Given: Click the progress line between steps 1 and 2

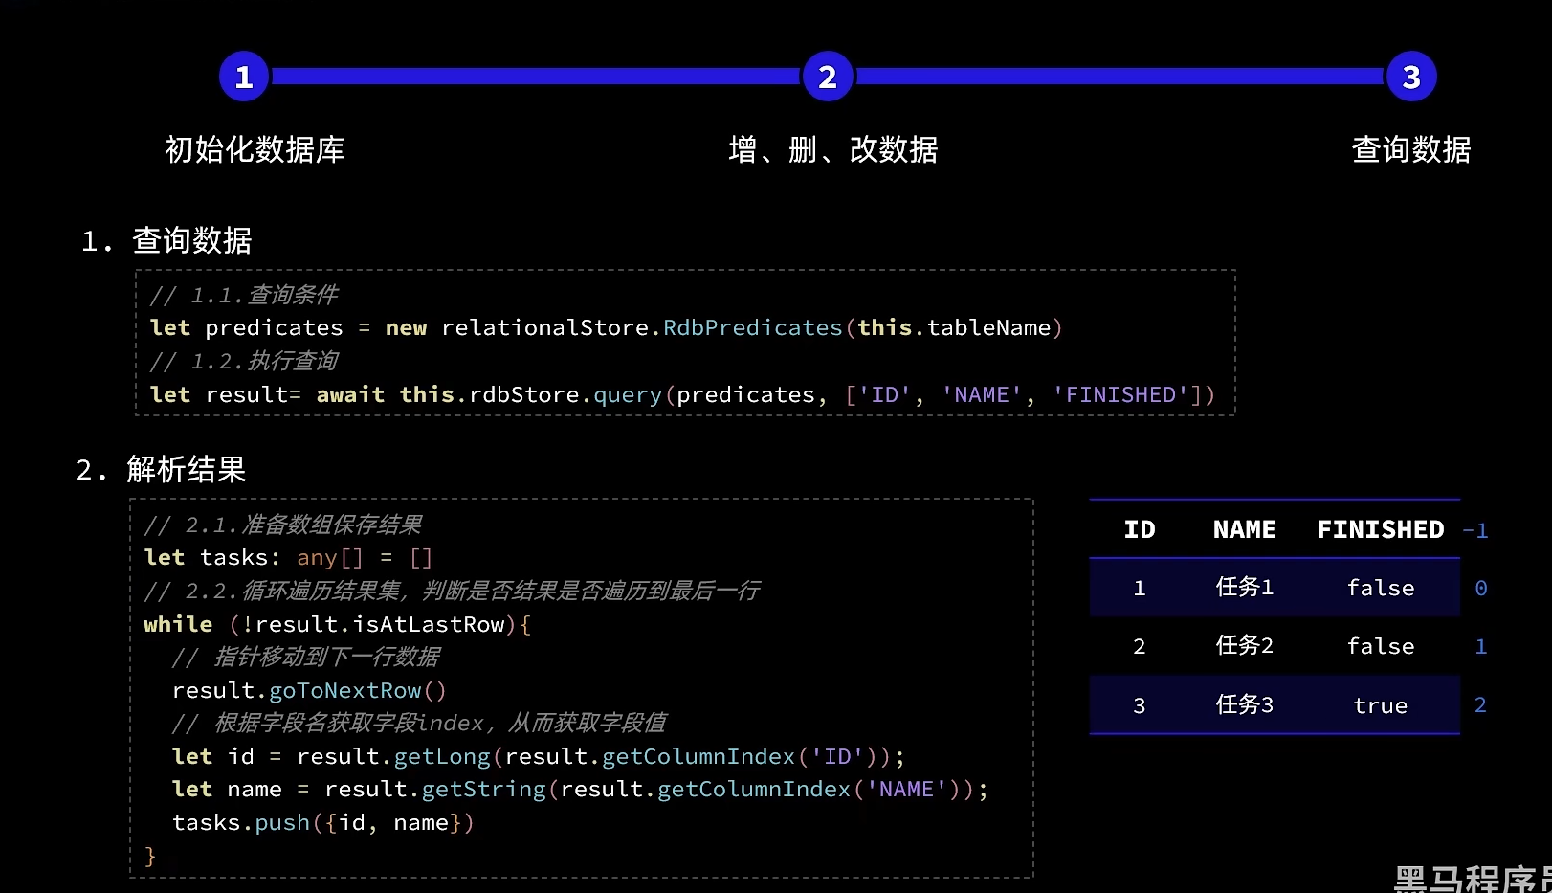Looking at the screenshot, I should [x=536, y=77].
